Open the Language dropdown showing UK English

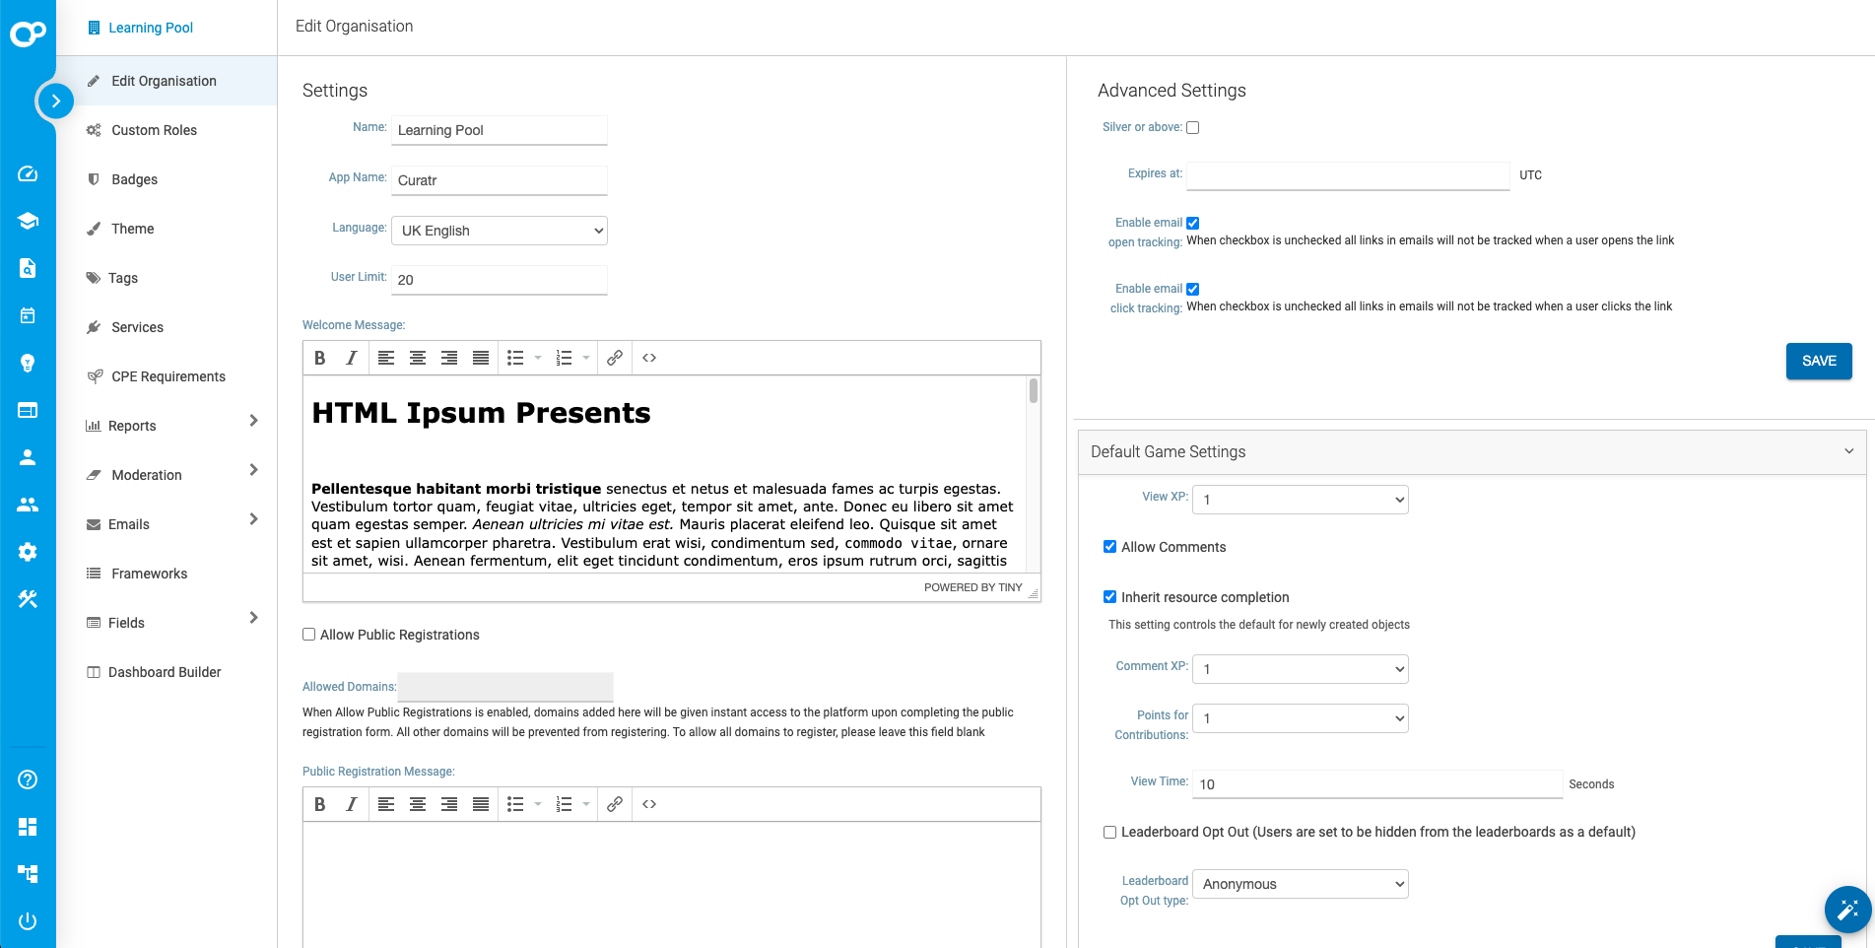click(500, 231)
